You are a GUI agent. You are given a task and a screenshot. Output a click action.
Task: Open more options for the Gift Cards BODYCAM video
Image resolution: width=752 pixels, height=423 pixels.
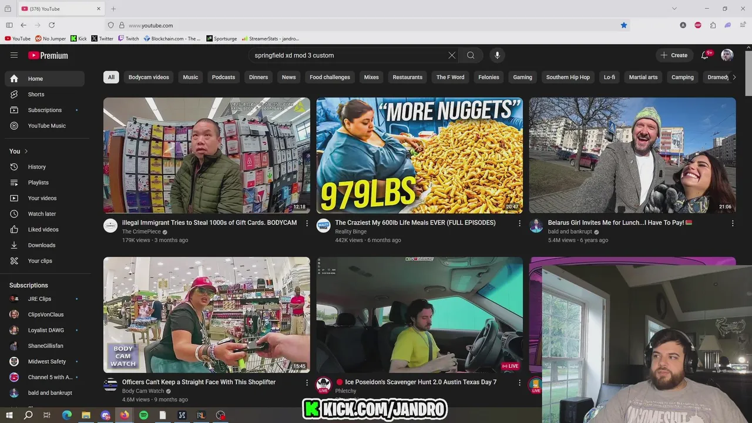pyautogui.click(x=307, y=223)
